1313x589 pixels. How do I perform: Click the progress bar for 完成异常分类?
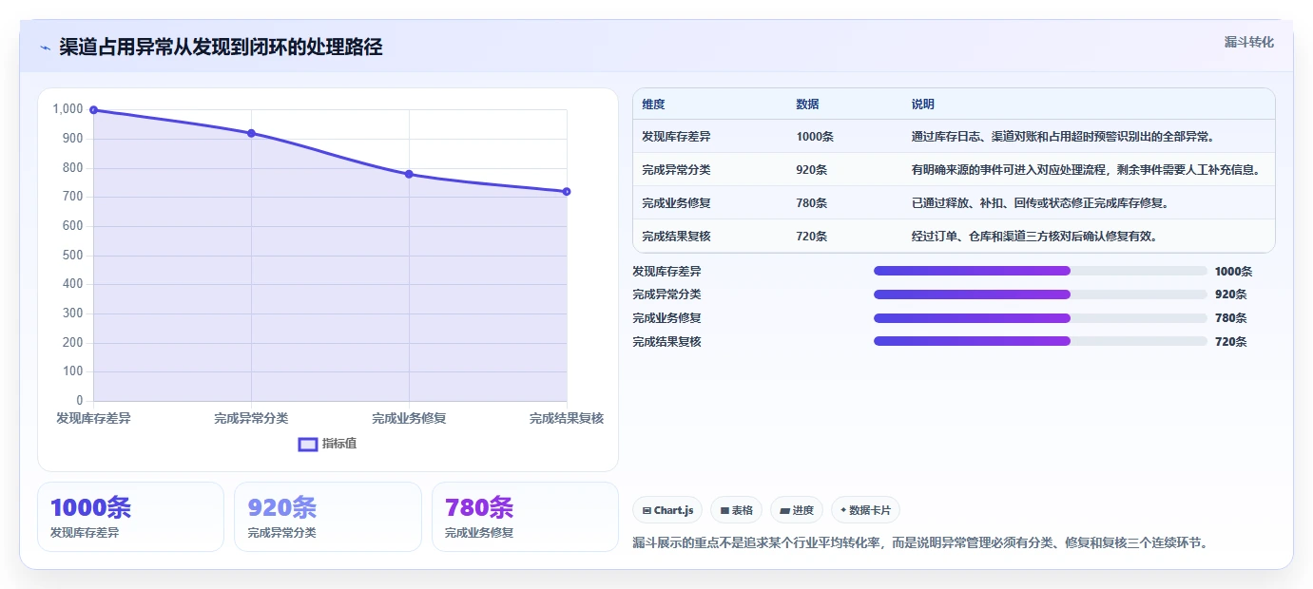(x=1040, y=294)
